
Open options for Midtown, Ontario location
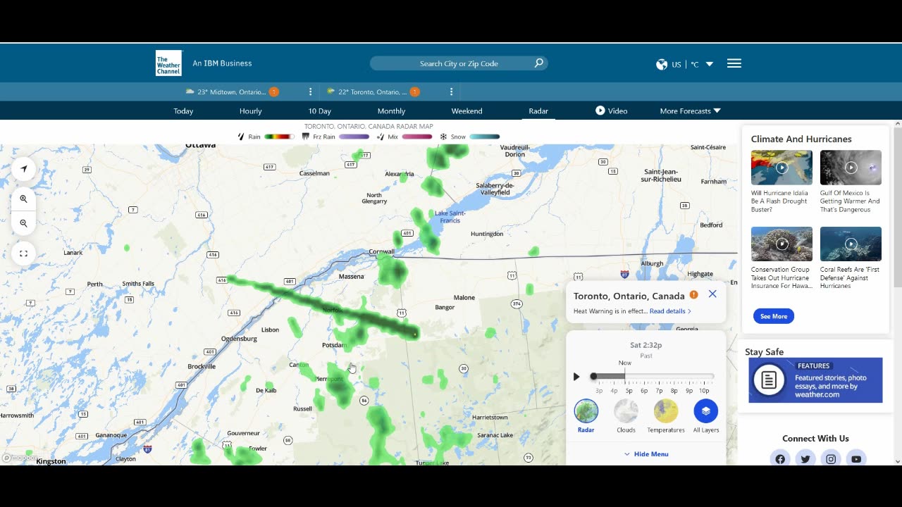[310, 92]
